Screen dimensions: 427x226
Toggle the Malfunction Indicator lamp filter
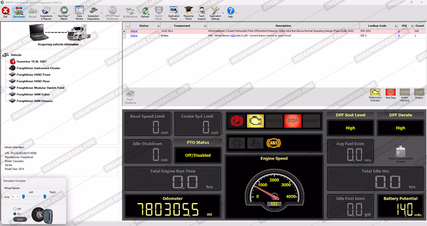click(x=375, y=95)
